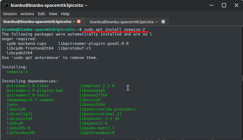Click the green prompt 'bianbu@bianbu-spacemitk3picoitx'
Screen dimensions: 243x140
click(x=38, y=29)
